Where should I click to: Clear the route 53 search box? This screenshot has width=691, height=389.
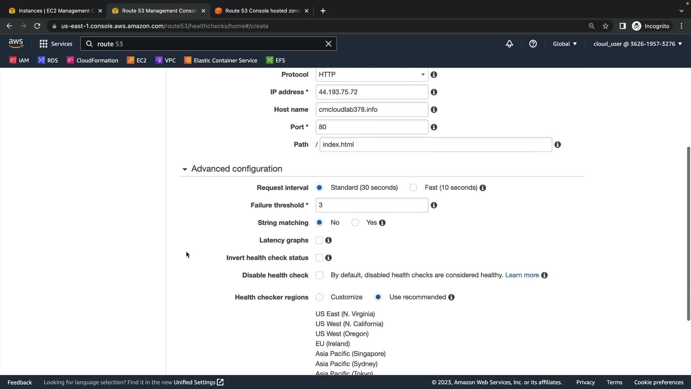coord(328,44)
